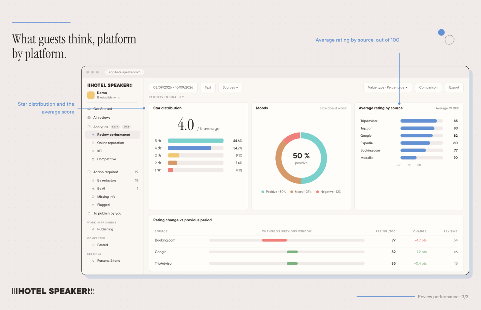Screen dimensions: 481x310
Task: Click the Comparison button
Action: [x=428, y=87]
